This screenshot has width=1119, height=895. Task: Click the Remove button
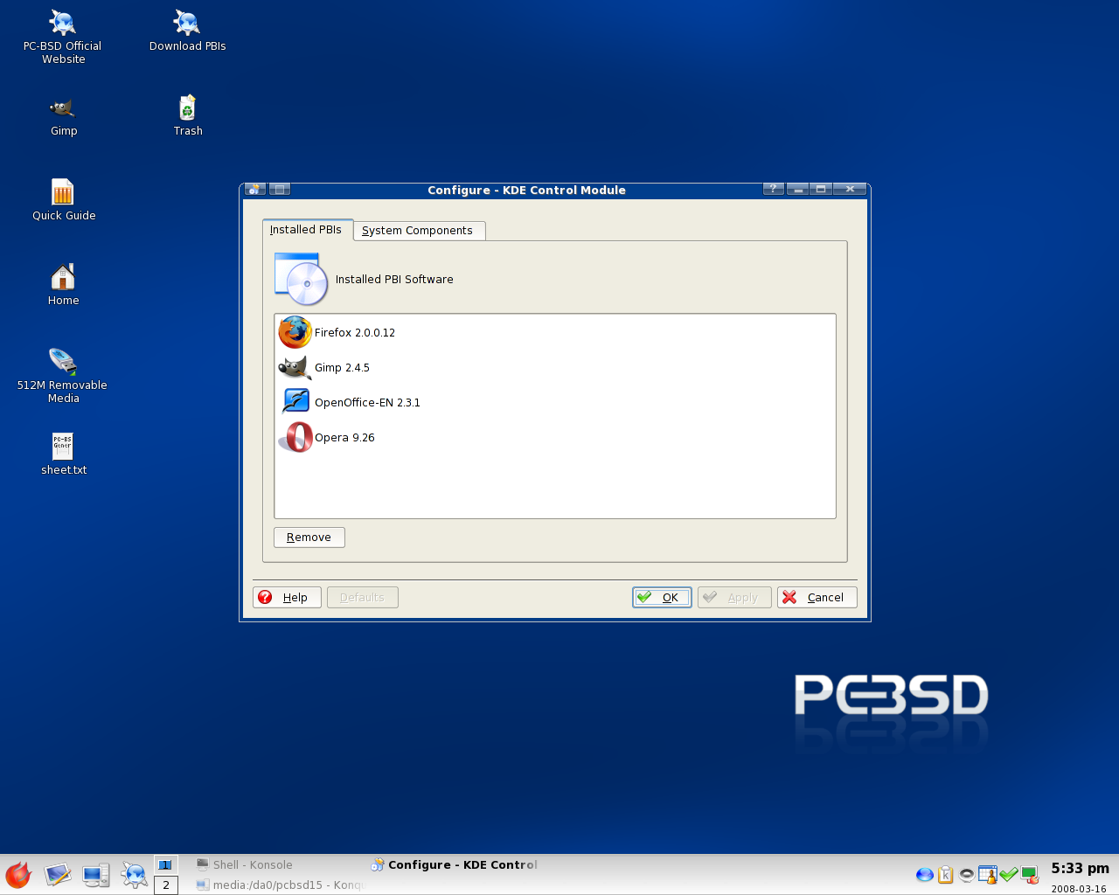pos(309,538)
